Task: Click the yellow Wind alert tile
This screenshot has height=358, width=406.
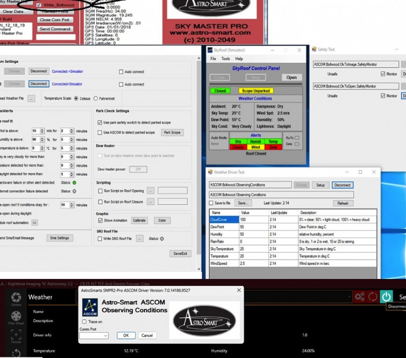Action: 256,147
